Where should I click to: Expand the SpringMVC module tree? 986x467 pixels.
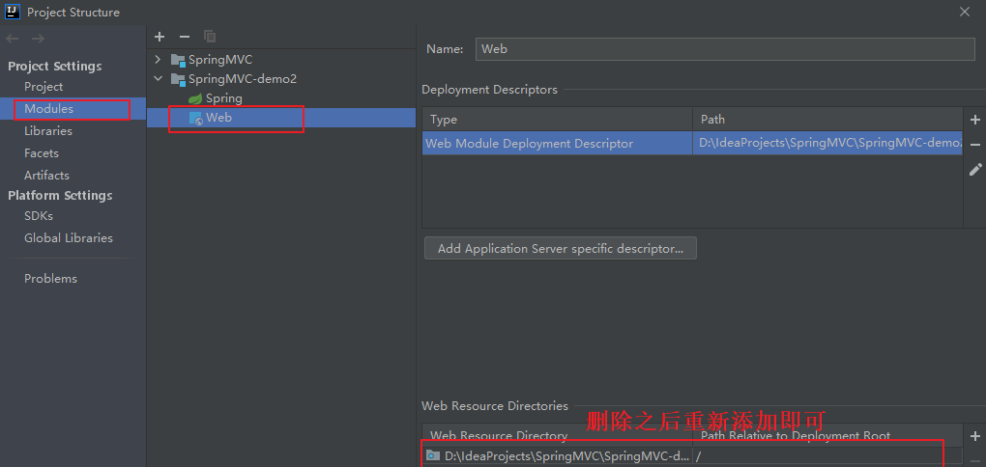tap(158, 60)
